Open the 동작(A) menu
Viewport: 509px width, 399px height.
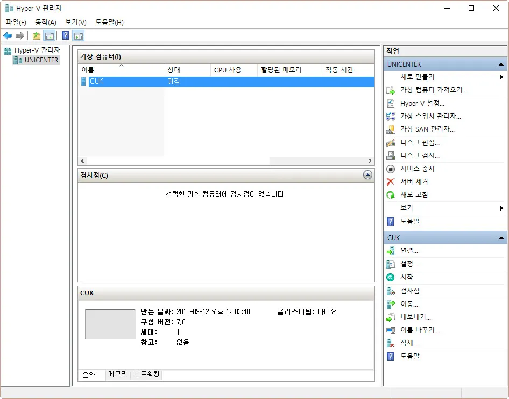pyautogui.click(x=46, y=22)
